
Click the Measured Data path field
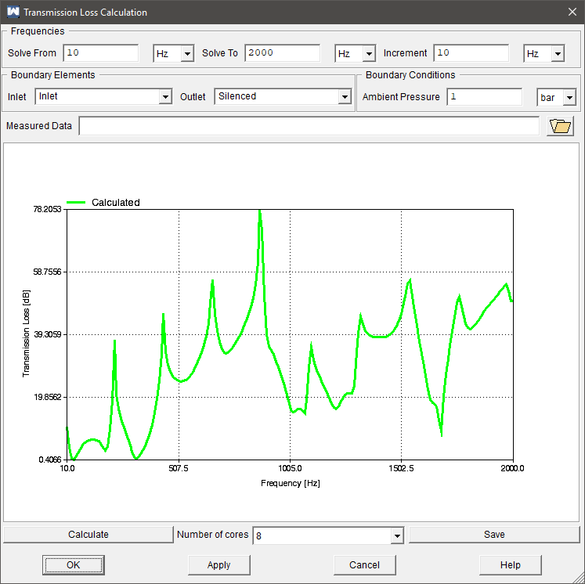click(309, 126)
